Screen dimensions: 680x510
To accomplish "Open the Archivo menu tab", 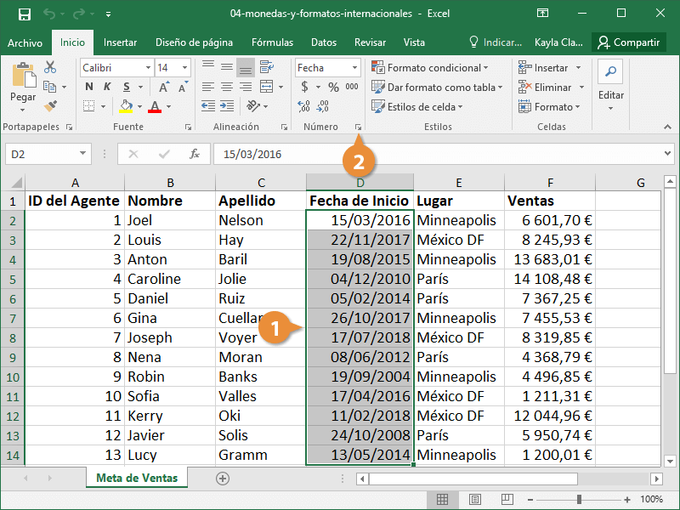I will [25, 42].
